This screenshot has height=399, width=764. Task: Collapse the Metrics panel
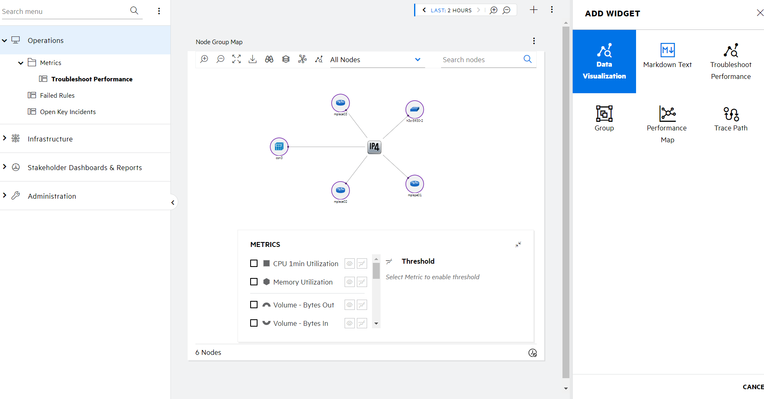coord(518,244)
